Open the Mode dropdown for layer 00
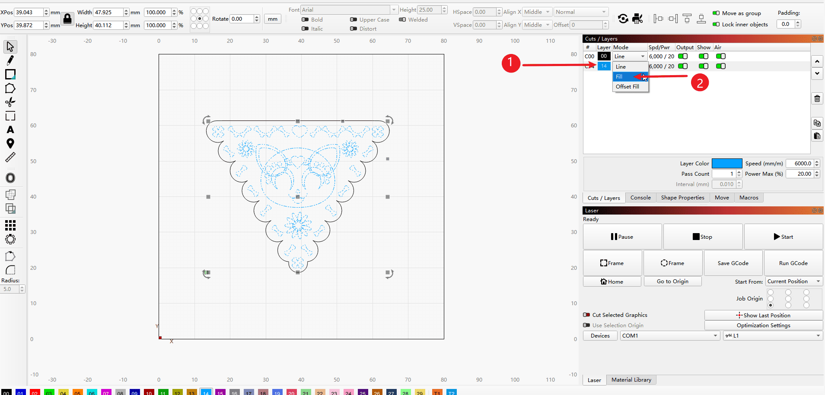This screenshot has width=825, height=395. (630, 56)
